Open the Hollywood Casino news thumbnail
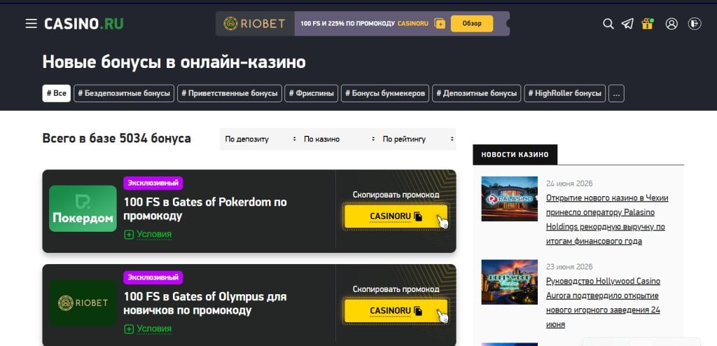The height and width of the screenshot is (346, 717). pyautogui.click(x=510, y=282)
